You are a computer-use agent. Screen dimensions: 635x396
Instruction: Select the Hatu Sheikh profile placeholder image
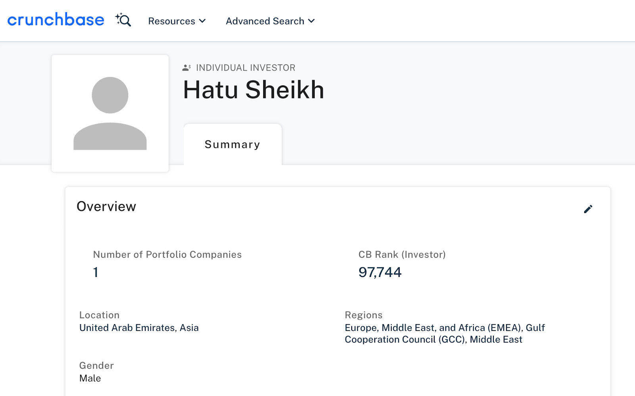point(110,113)
